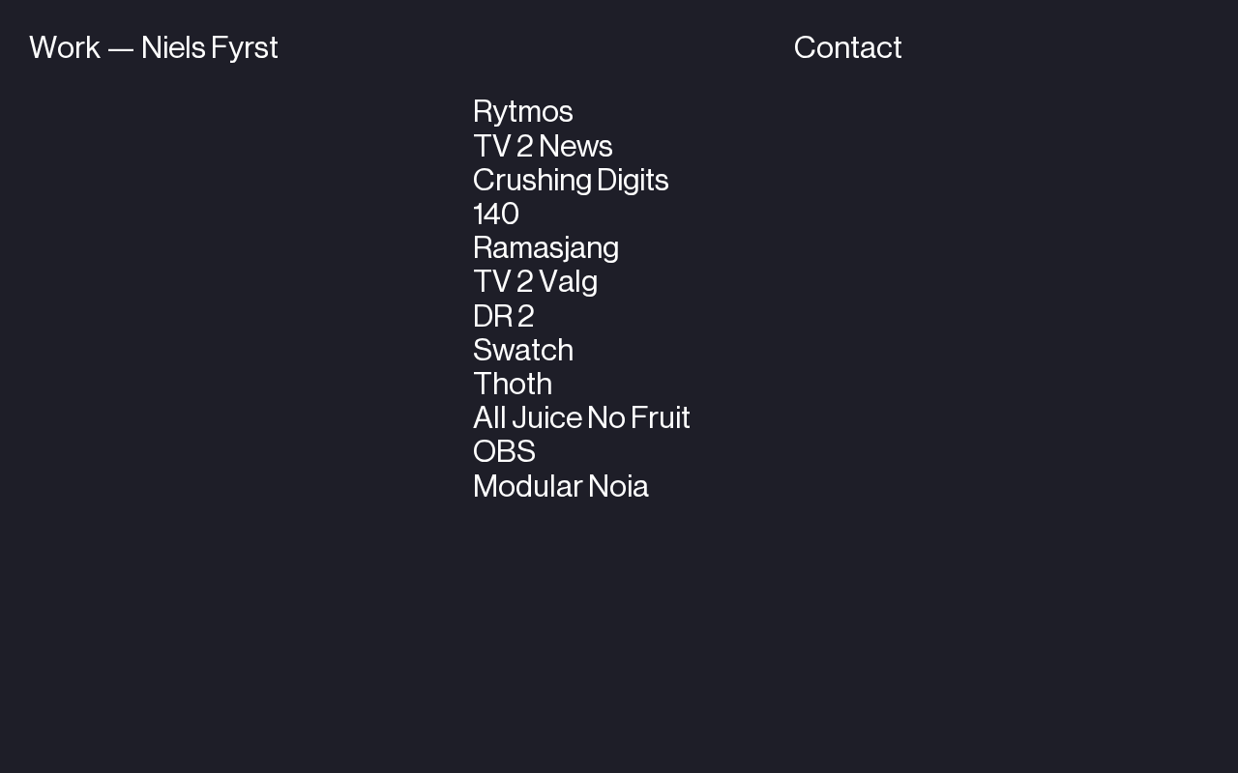Click the project titled with only a number

point(496,214)
